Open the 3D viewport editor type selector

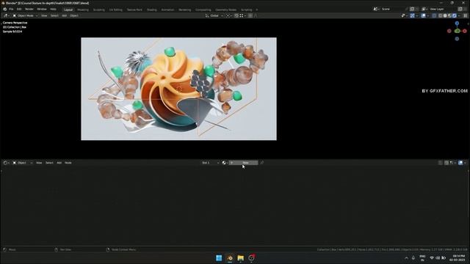click(6, 15)
